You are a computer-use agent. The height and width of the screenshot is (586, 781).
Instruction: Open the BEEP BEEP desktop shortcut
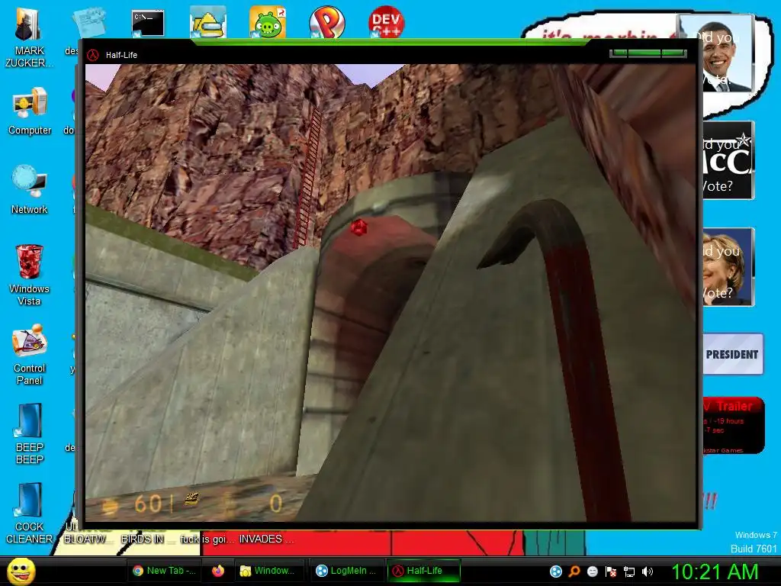30,433
